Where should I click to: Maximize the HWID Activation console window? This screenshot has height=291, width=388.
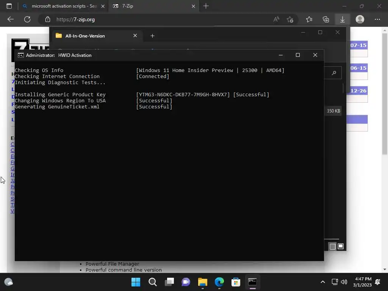click(x=298, y=55)
